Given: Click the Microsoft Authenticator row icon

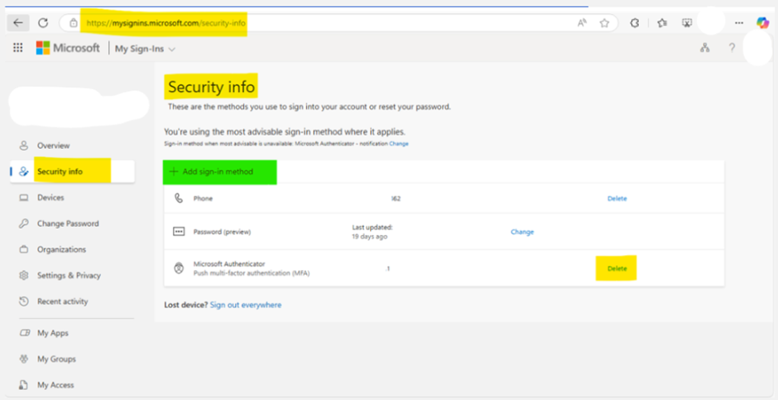Looking at the screenshot, I should point(179,268).
